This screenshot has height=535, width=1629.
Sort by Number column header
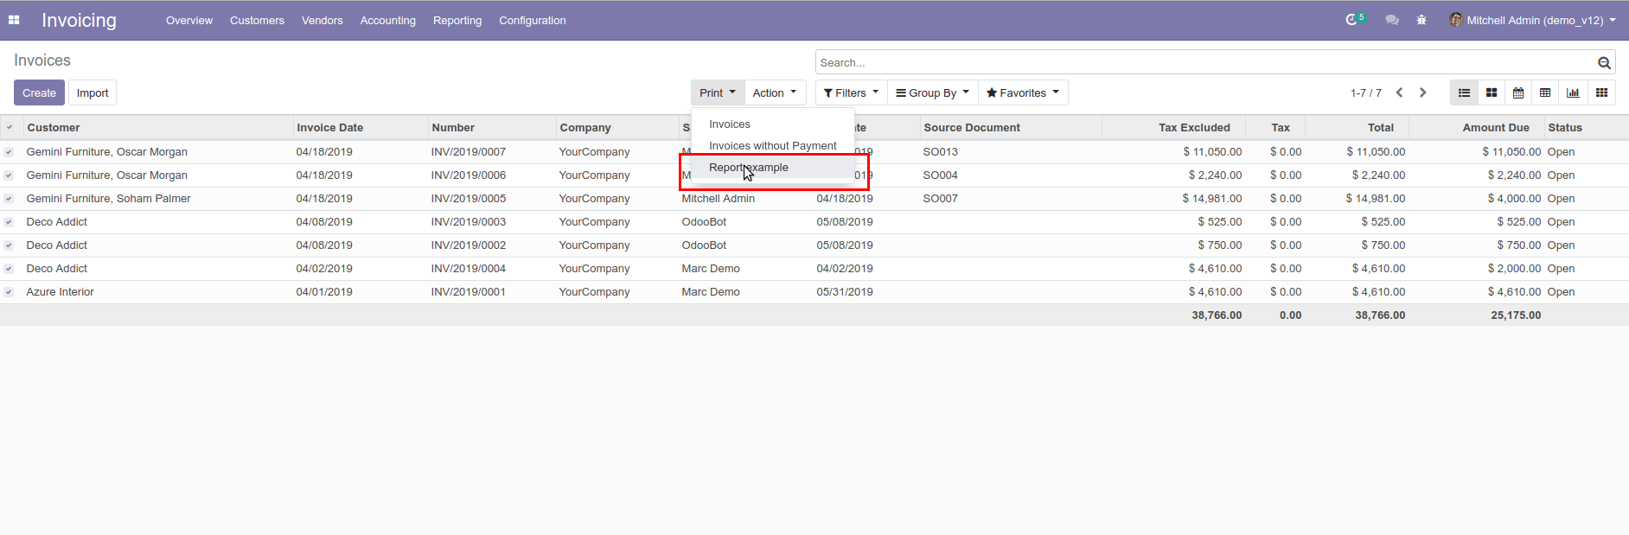492,127
